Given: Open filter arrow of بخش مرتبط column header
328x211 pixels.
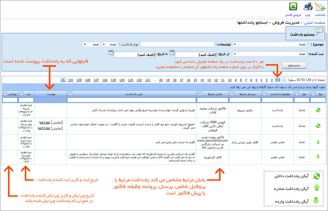Looking at the screenshot, I should [x=200, y=94].
